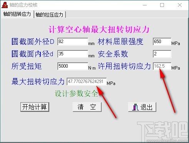Click the 安全系数 input field

pyautogui.click(x=162, y=54)
